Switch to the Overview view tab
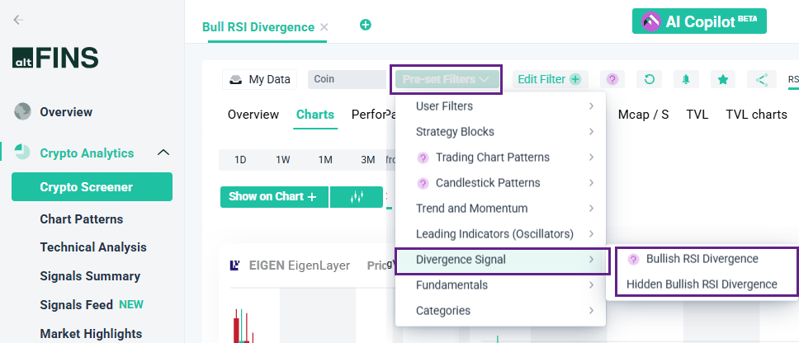The width and height of the screenshot is (799, 343). point(253,115)
